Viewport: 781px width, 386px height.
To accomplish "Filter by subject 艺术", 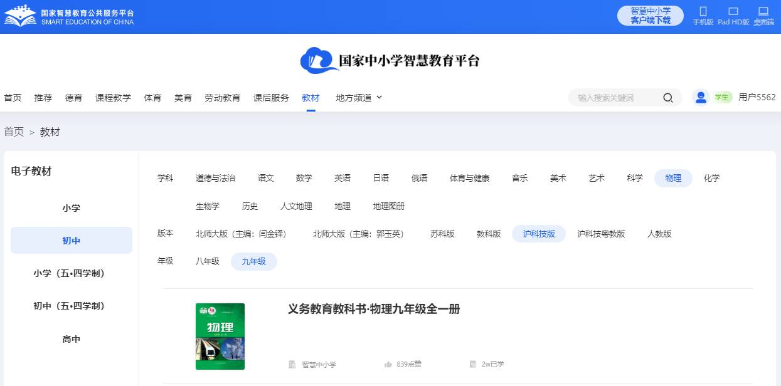I will [597, 178].
